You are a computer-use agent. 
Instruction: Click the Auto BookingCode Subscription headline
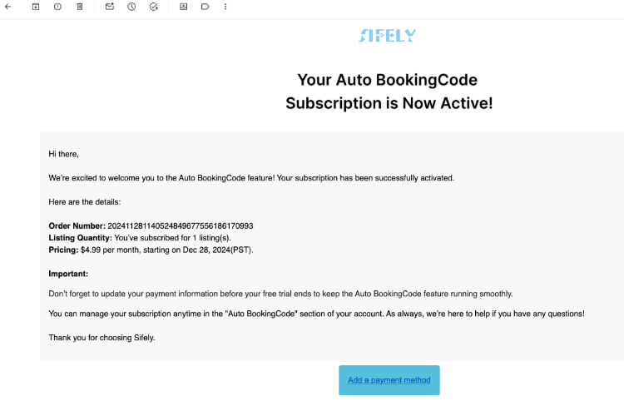click(389, 92)
